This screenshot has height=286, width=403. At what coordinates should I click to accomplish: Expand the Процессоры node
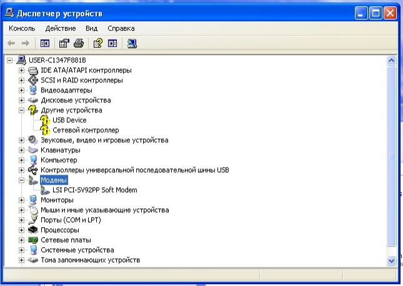22,230
